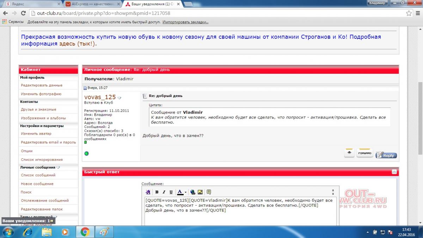Click Импортировать закладки link
This screenshot has height=238, width=423.
click(x=185, y=22)
